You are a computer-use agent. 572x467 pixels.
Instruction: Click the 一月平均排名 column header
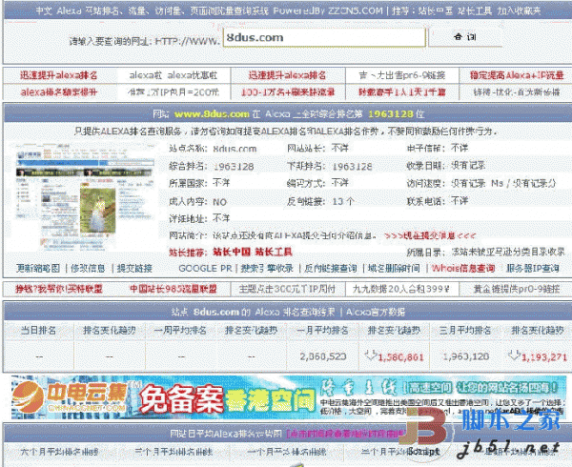pyautogui.click(x=322, y=331)
